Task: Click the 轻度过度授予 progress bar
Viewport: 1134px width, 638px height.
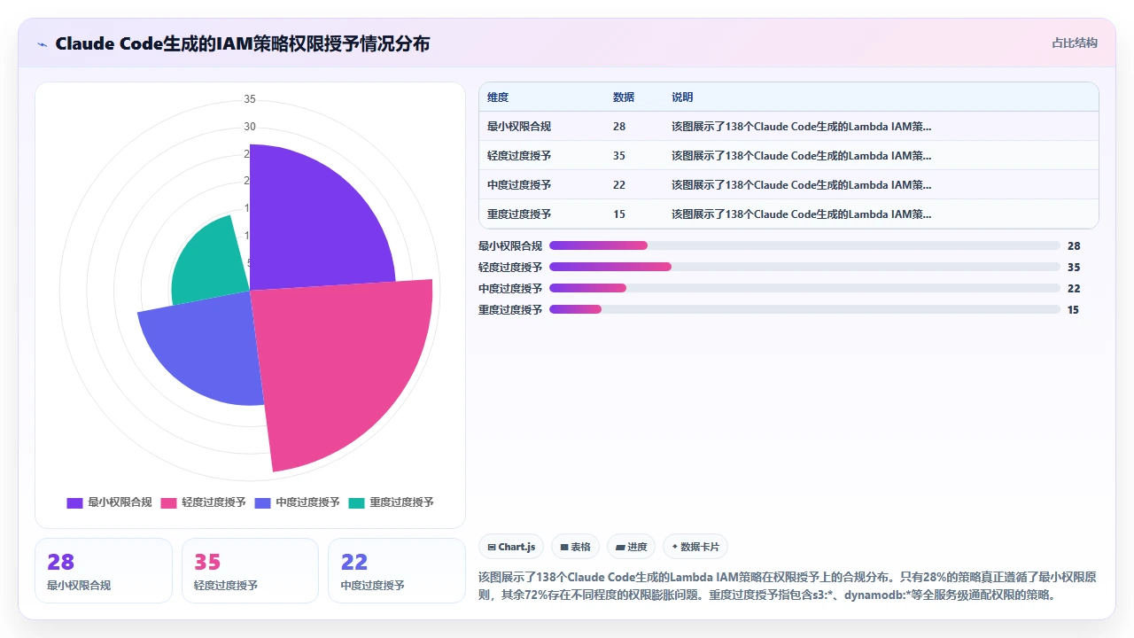Action: pos(804,267)
